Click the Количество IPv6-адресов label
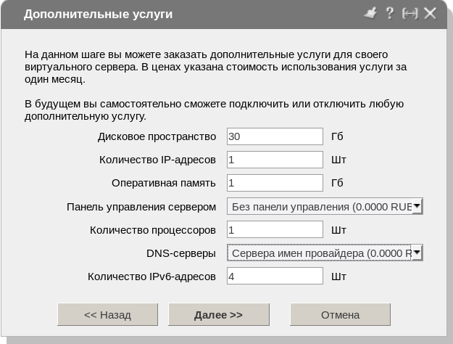 (151, 277)
